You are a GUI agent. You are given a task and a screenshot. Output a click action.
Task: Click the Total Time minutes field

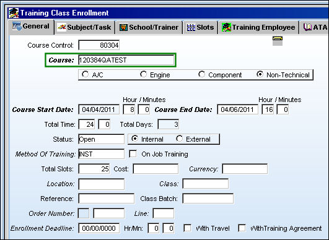(104, 124)
